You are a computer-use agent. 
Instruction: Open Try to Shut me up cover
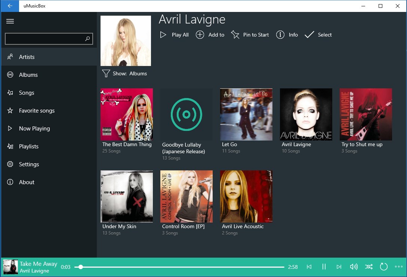point(366,114)
